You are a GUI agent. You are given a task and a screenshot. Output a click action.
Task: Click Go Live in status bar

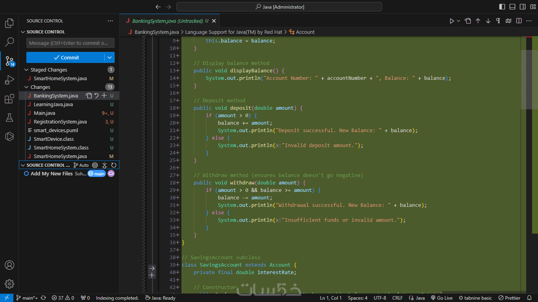(x=442, y=298)
